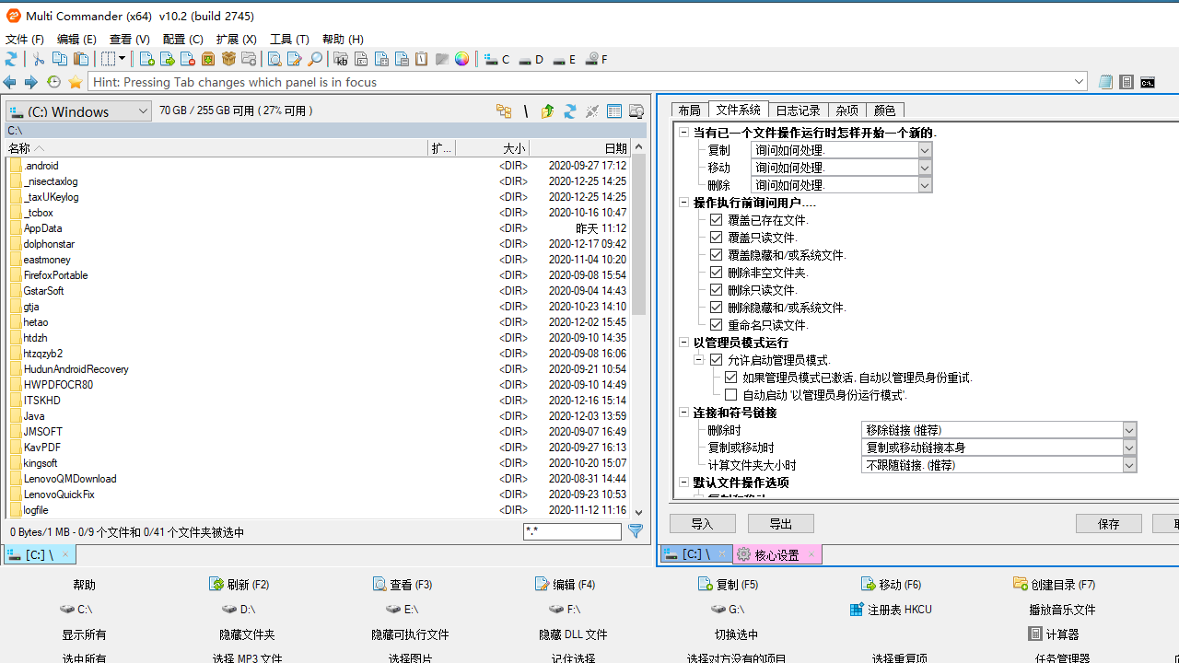The image size is (1179, 663).
Task: Uncheck 覆盖已存在文件
Action: point(716,219)
